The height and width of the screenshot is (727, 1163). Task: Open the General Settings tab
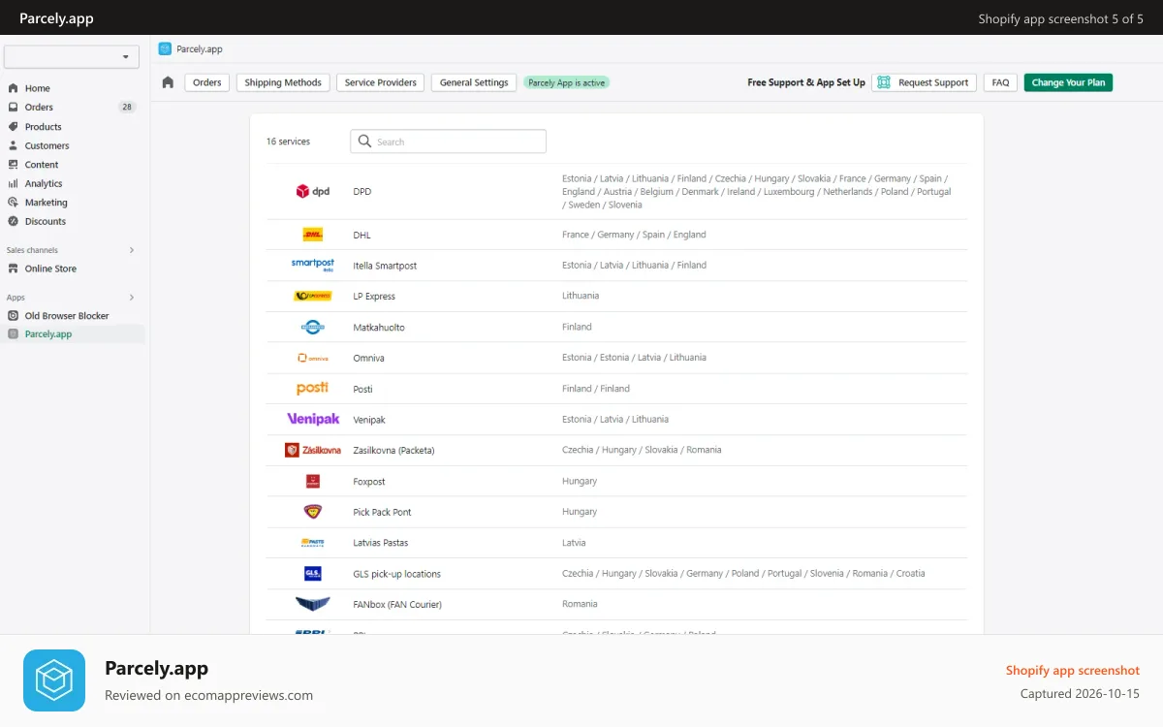point(474,82)
